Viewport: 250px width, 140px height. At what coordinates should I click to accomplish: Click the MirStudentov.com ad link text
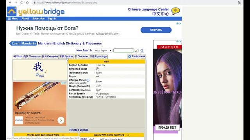coord(108,34)
